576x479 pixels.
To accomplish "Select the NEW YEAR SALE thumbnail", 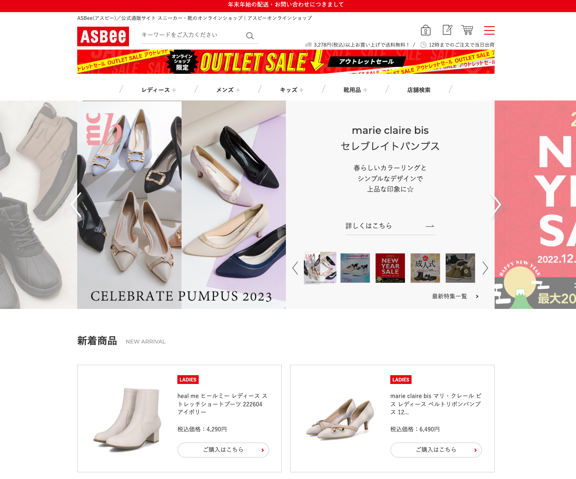I will [390, 268].
